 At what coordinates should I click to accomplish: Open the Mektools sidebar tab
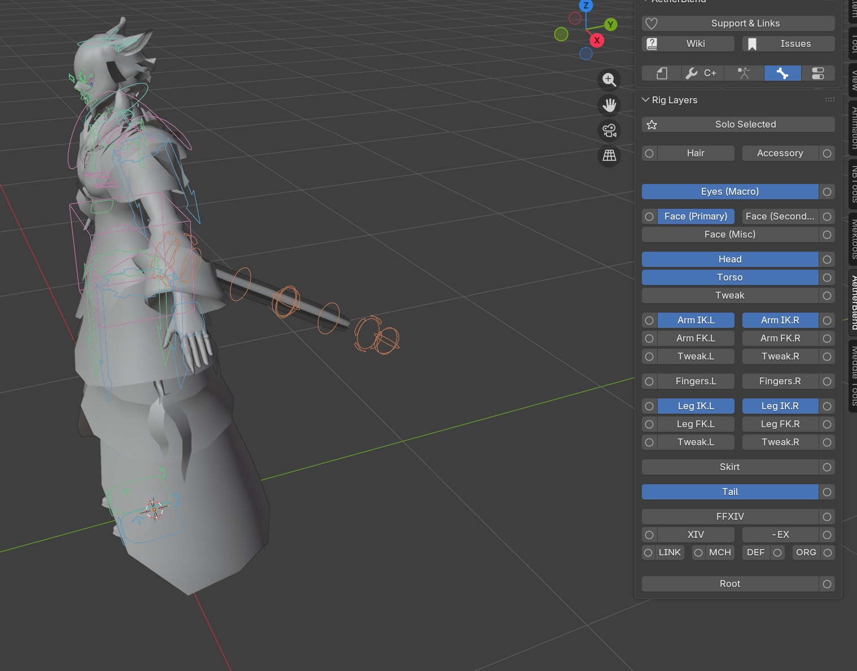click(853, 239)
